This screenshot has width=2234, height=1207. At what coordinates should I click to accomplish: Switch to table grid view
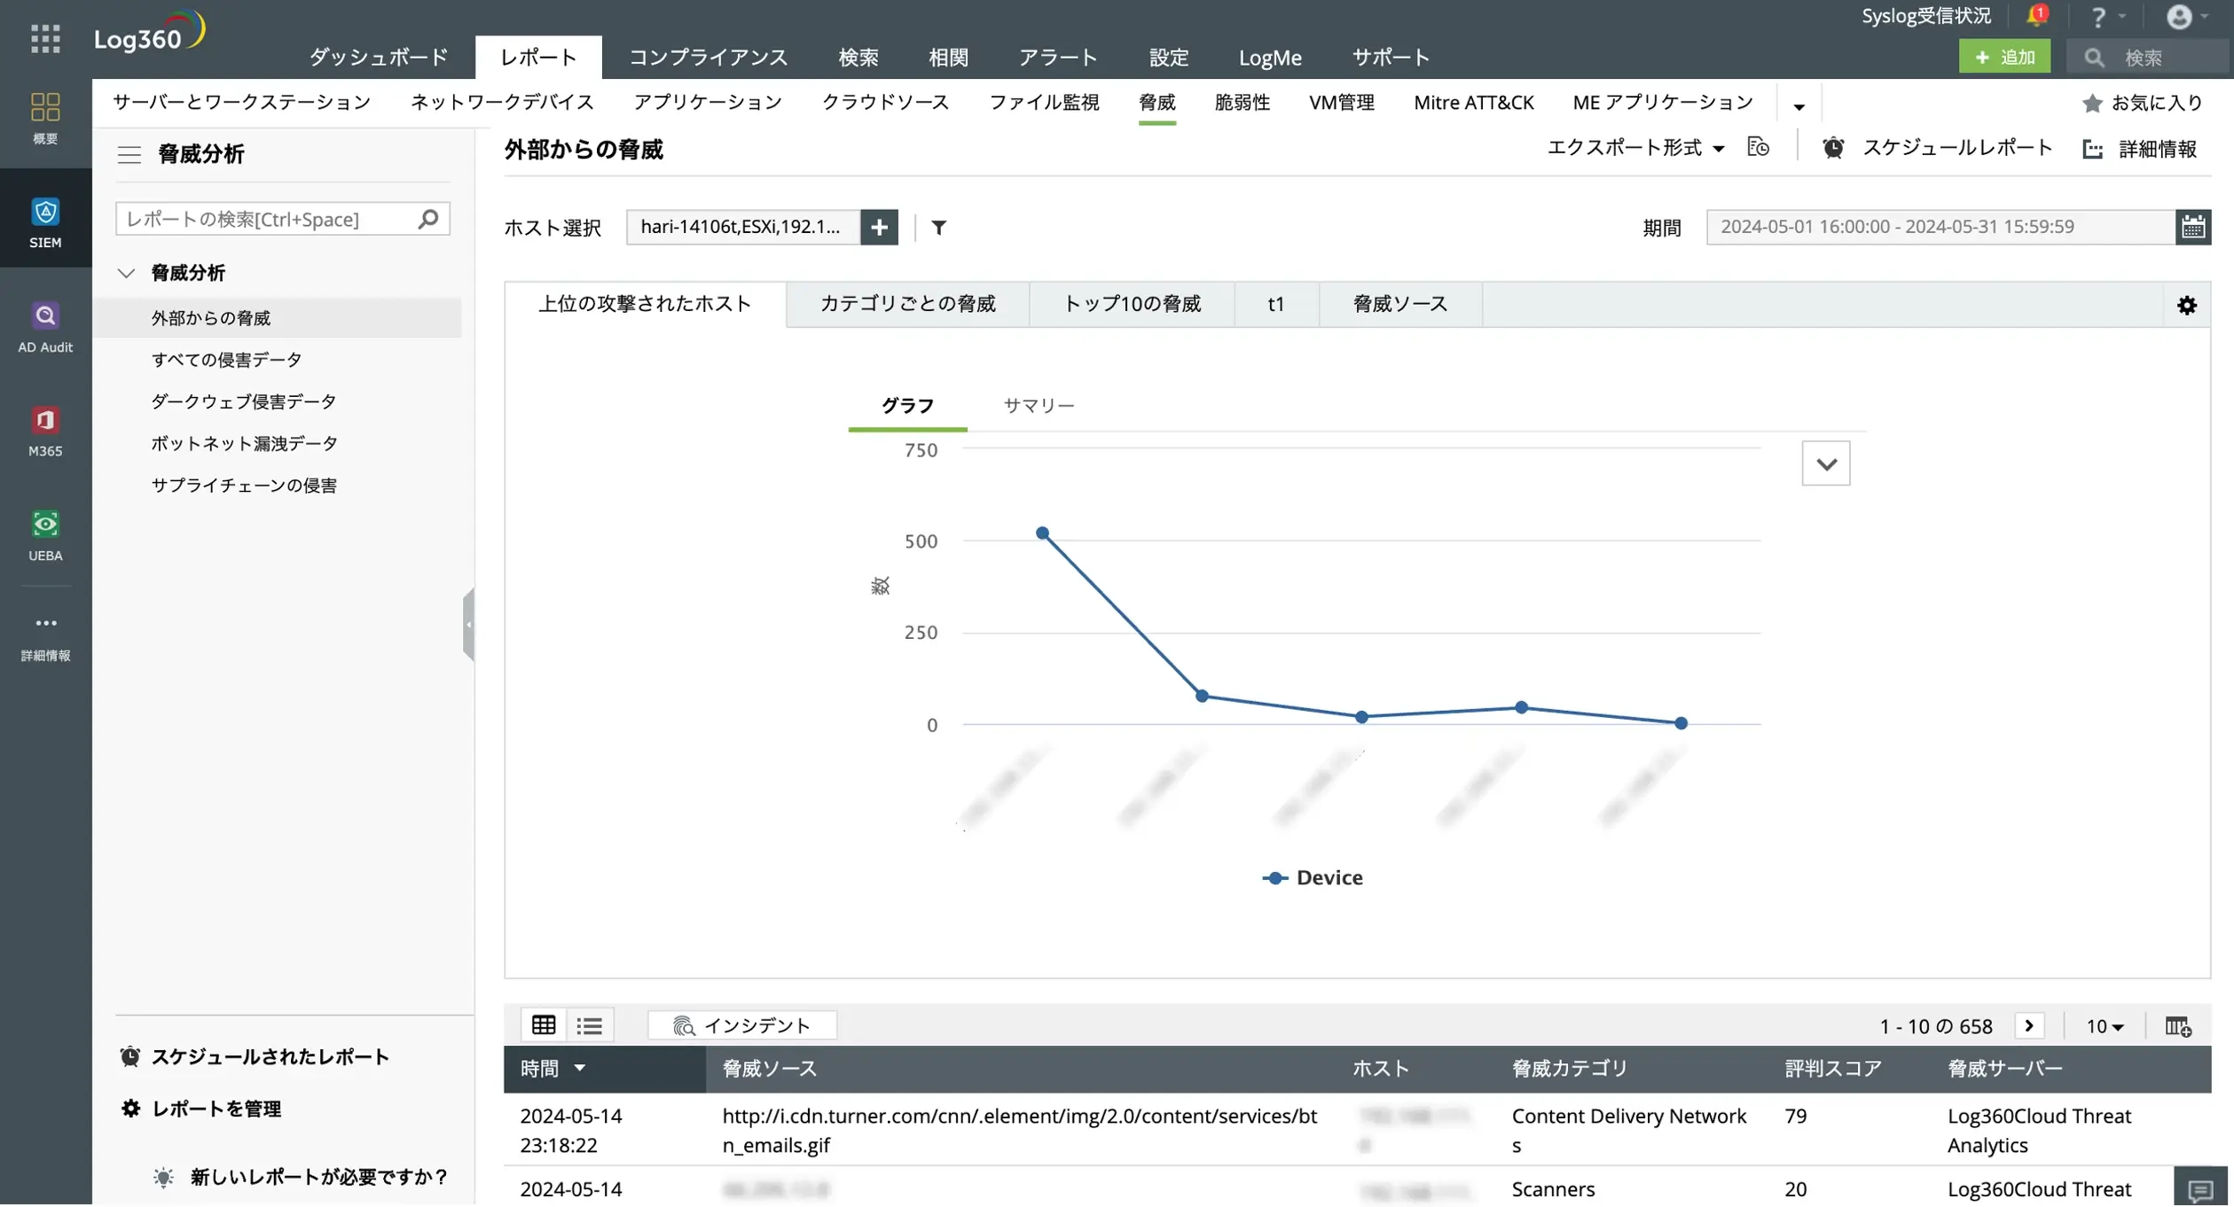click(544, 1025)
